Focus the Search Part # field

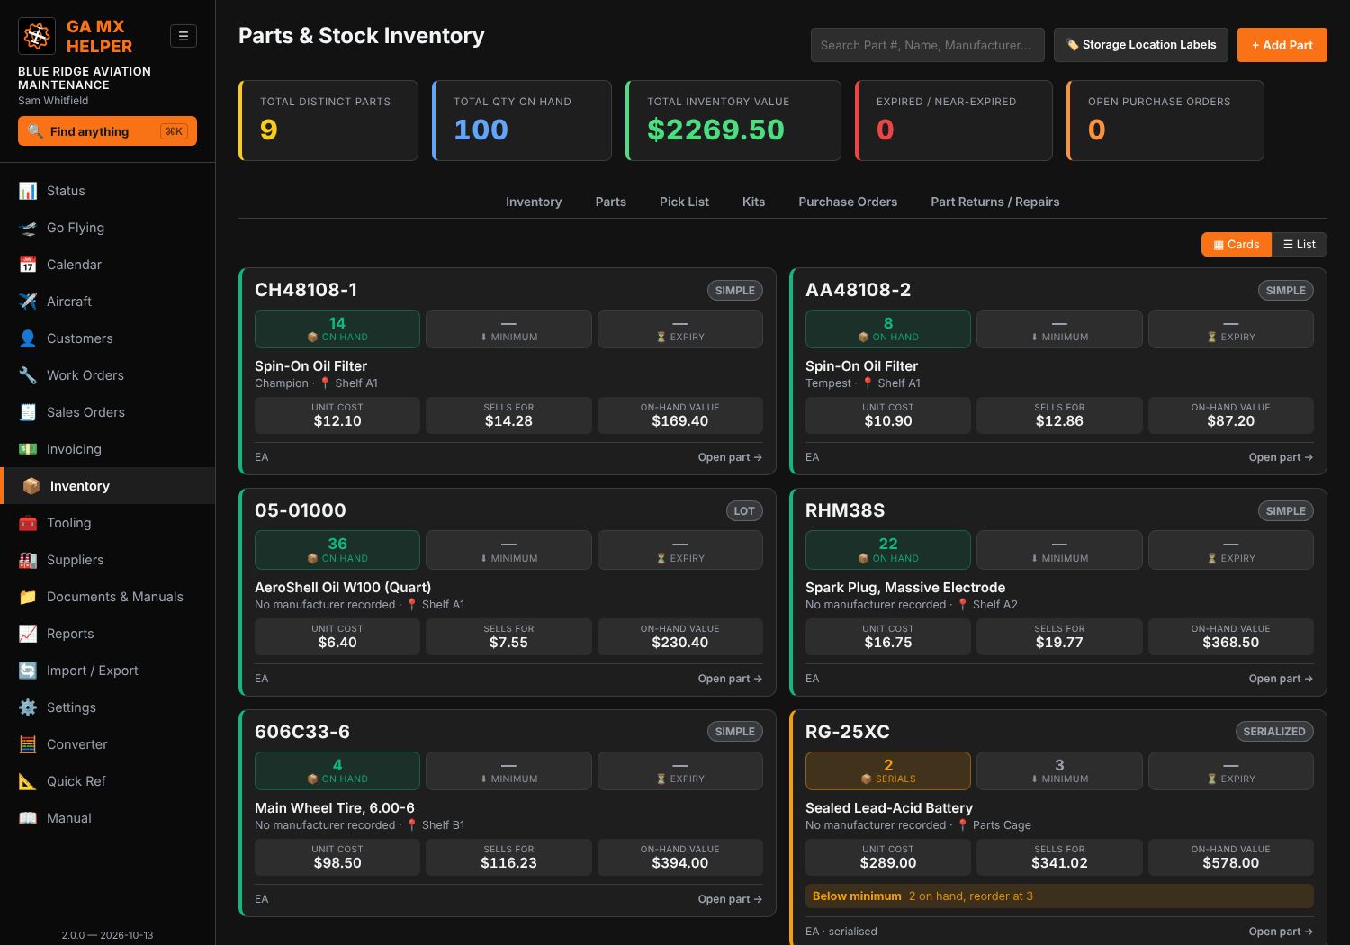click(928, 45)
